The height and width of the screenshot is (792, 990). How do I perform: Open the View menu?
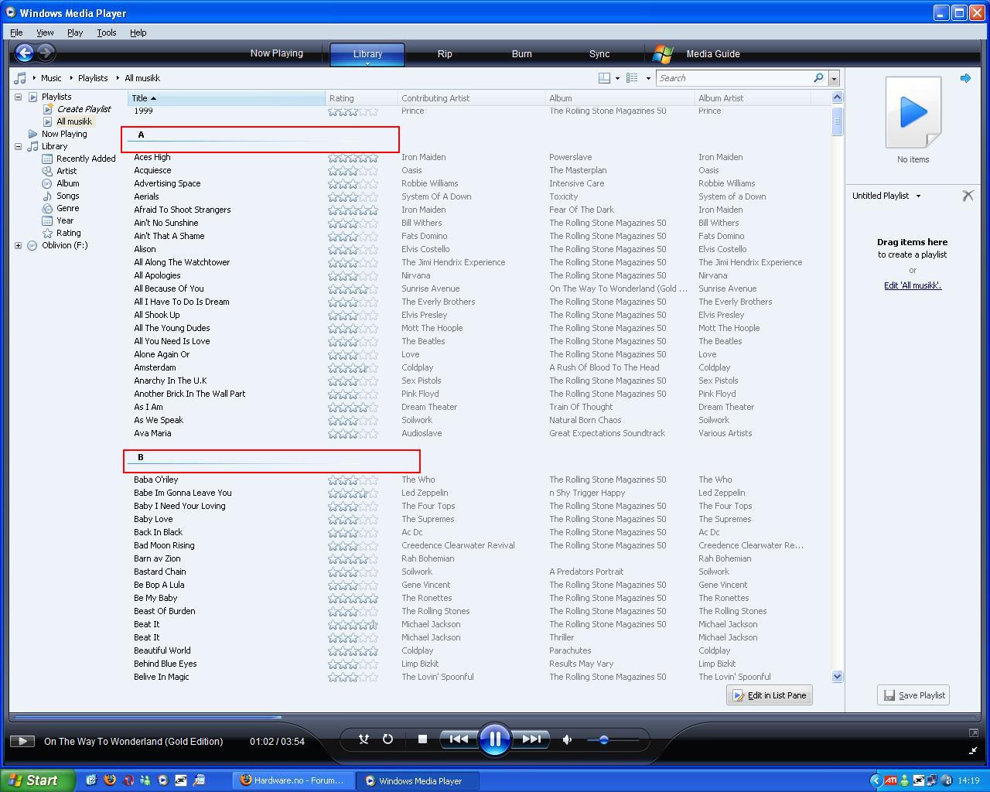click(x=45, y=32)
